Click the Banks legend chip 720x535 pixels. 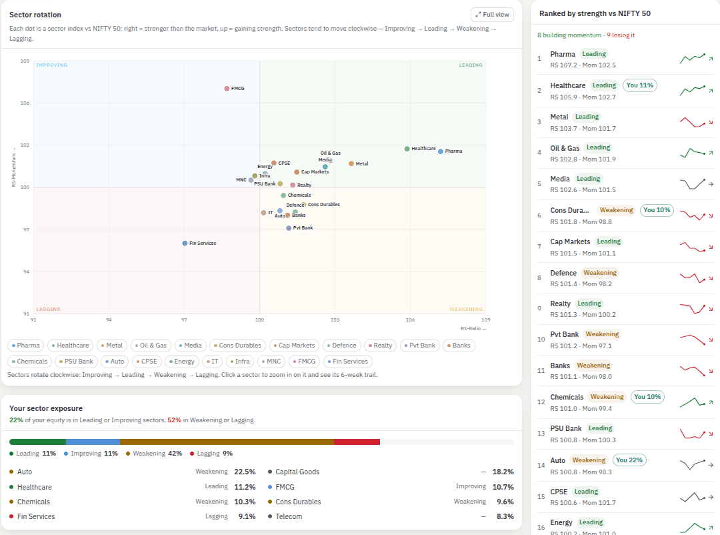coord(459,346)
